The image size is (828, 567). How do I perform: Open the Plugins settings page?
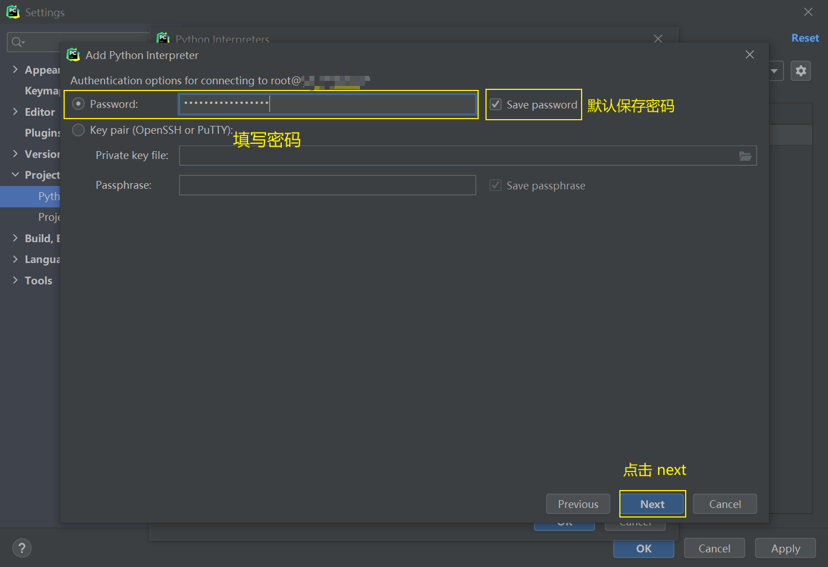point(42,133)
